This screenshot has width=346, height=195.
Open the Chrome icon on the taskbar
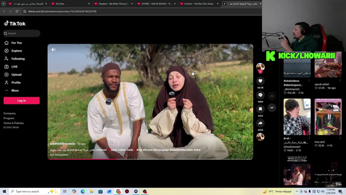point(118,191)
